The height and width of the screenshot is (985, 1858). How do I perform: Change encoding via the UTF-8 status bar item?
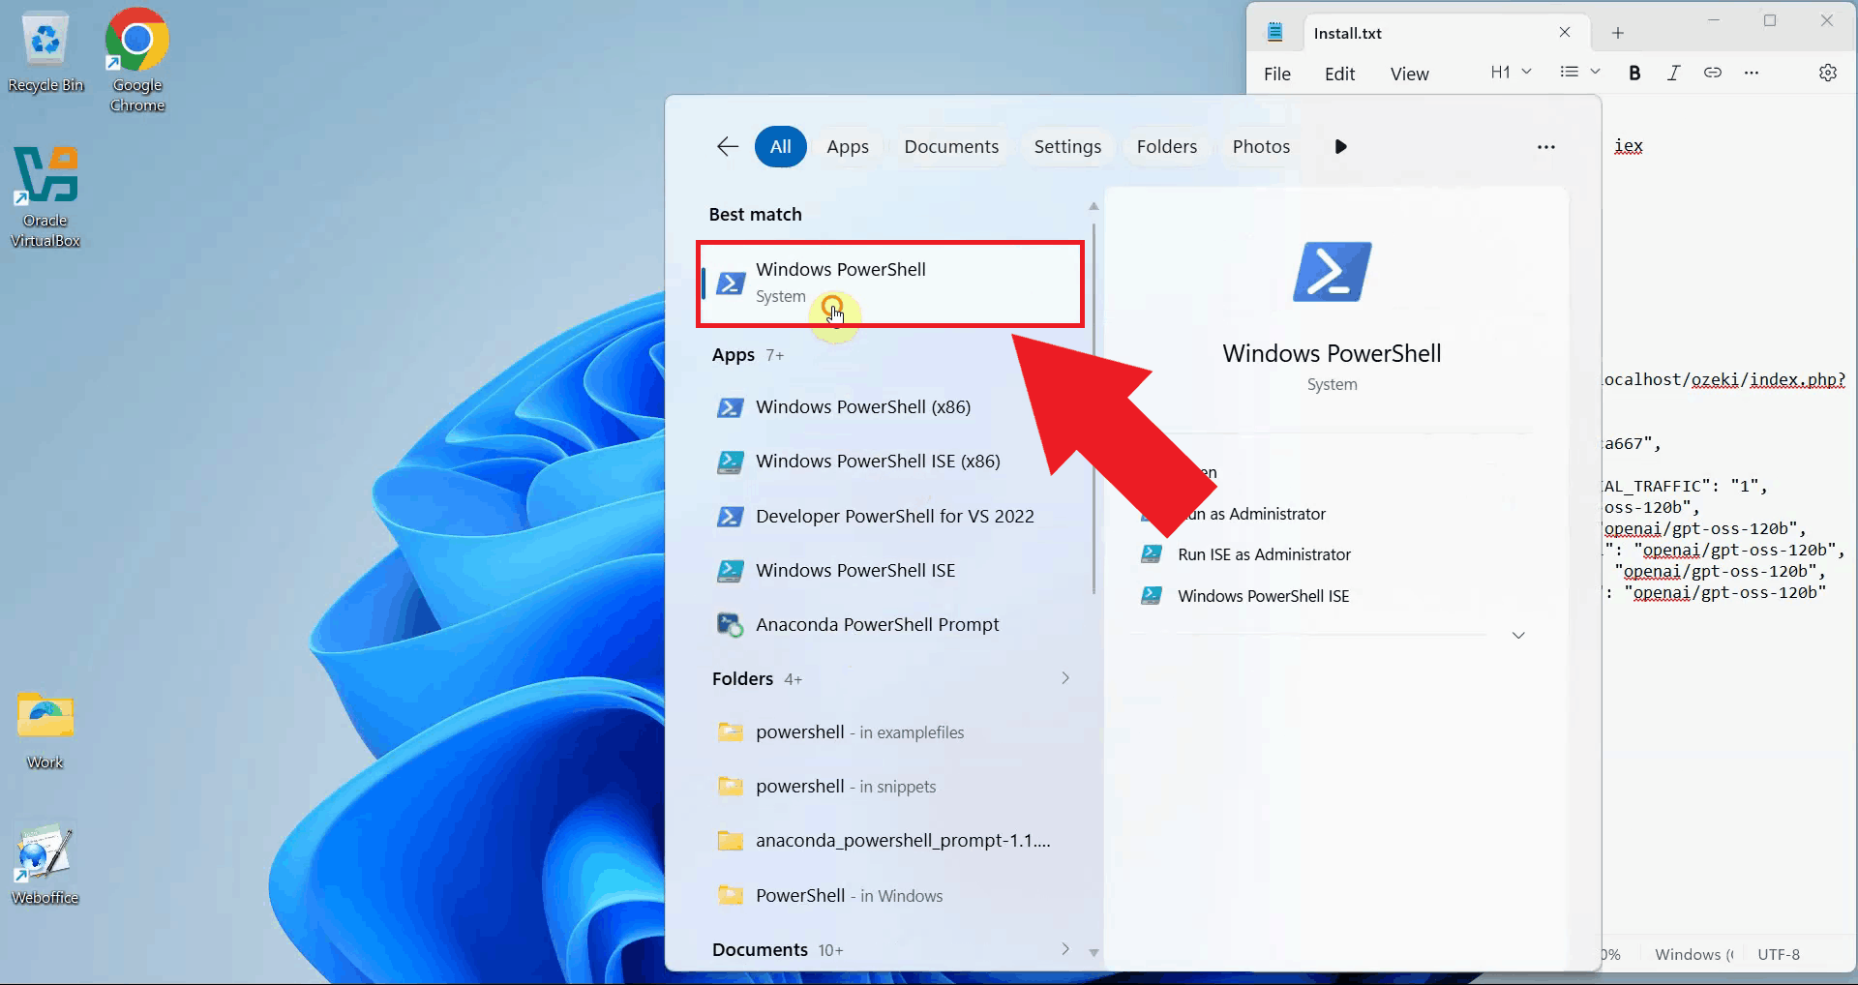pyautogui.click(x=1781, y=954)
